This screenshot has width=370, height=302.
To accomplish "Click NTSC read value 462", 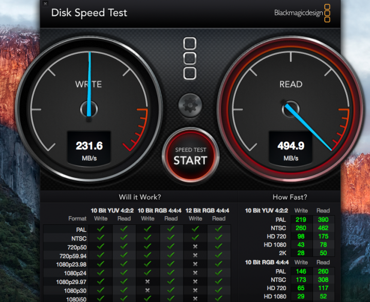I will click(x=323, y=228).
